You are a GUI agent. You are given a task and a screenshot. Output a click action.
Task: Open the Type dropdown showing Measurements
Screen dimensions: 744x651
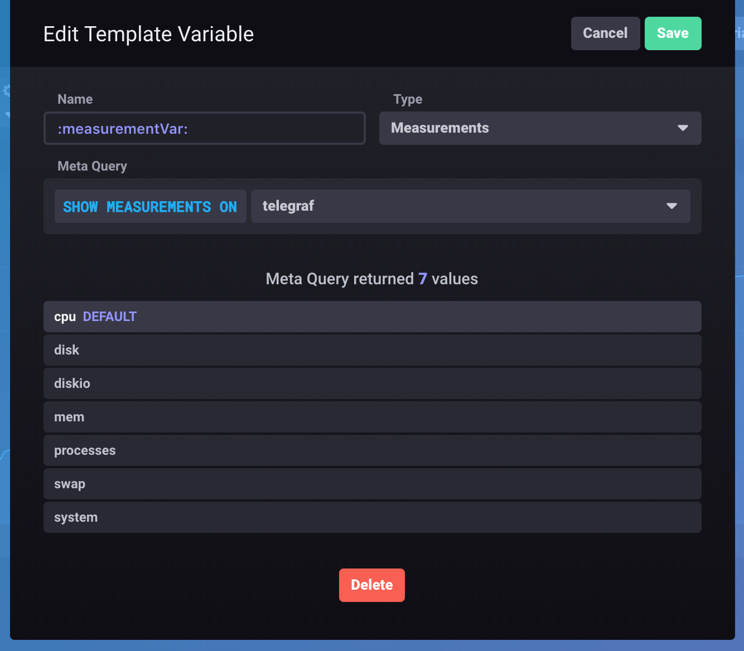tap(540, 128)
